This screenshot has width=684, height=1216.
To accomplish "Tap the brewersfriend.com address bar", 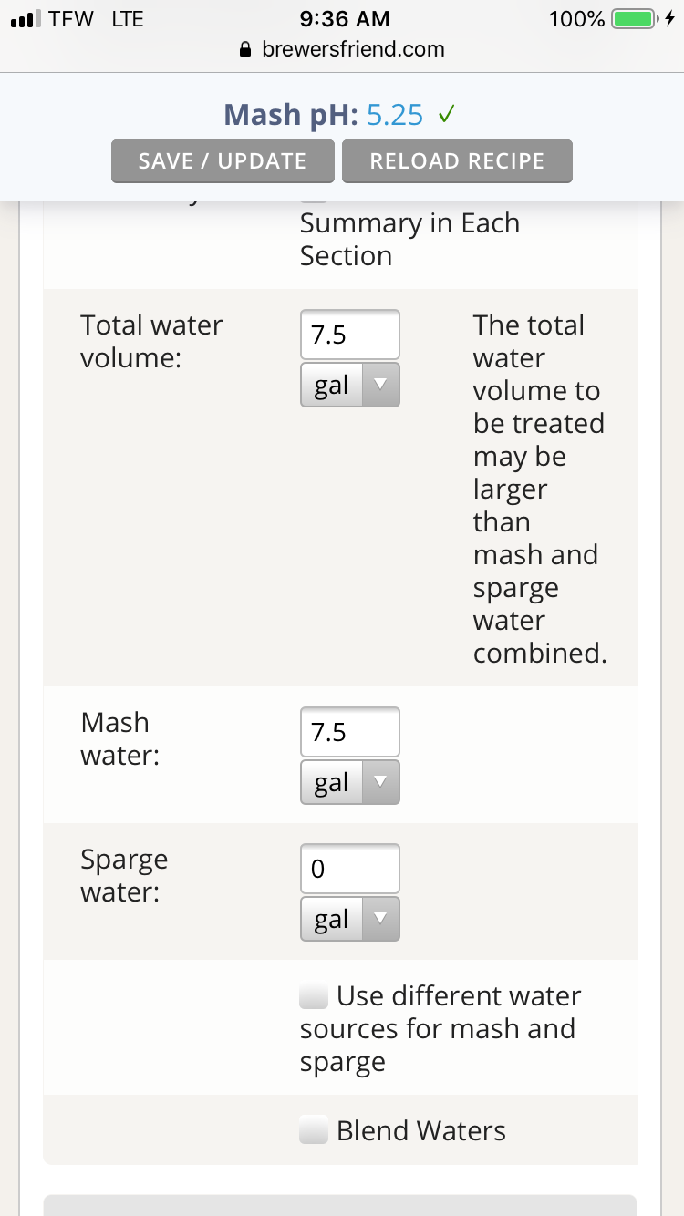I will point(342,50).
